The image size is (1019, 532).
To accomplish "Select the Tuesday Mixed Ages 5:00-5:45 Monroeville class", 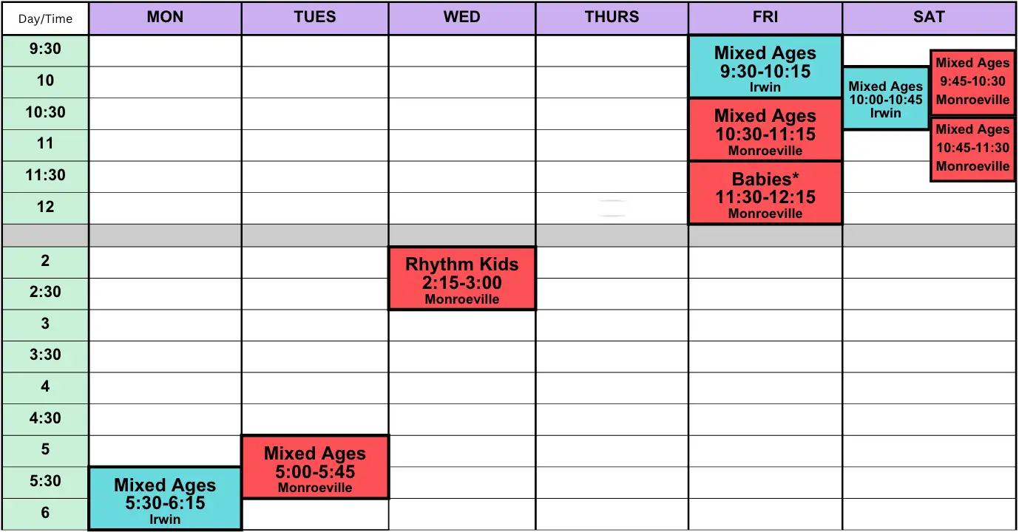I will tap(315, 467).
